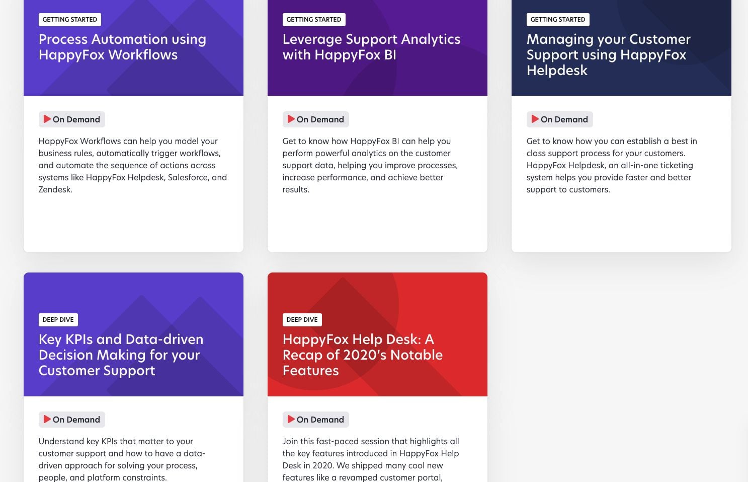
Task: Click the play icon on Leverage Support Analytics webinar
Action: pyautogui.click(x=291, y=119)
